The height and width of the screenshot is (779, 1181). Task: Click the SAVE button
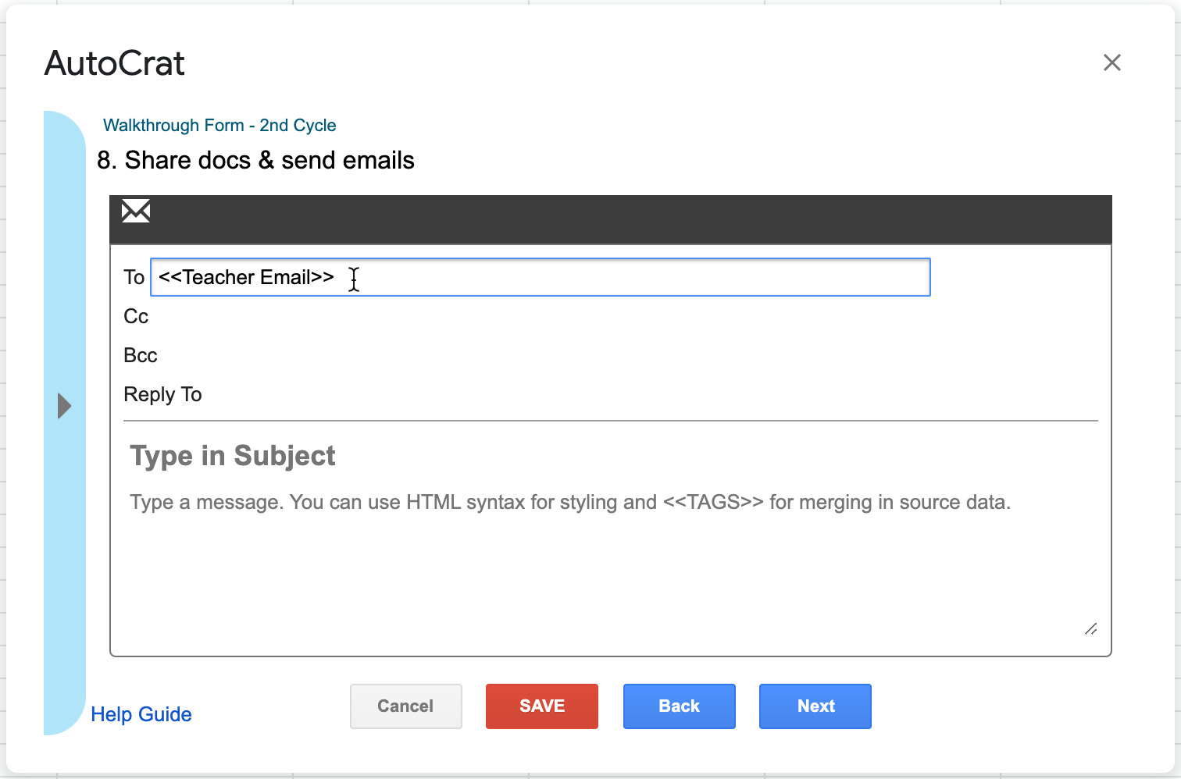point(541,706)
